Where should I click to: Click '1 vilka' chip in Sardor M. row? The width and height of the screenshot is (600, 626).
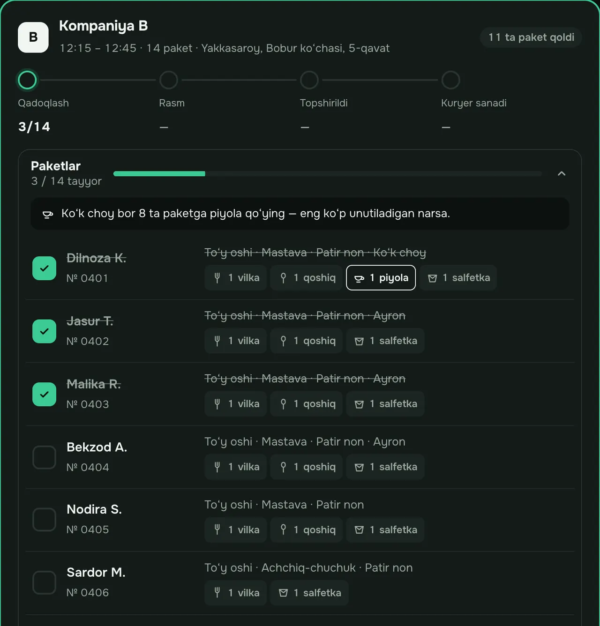tap(235, 593)
